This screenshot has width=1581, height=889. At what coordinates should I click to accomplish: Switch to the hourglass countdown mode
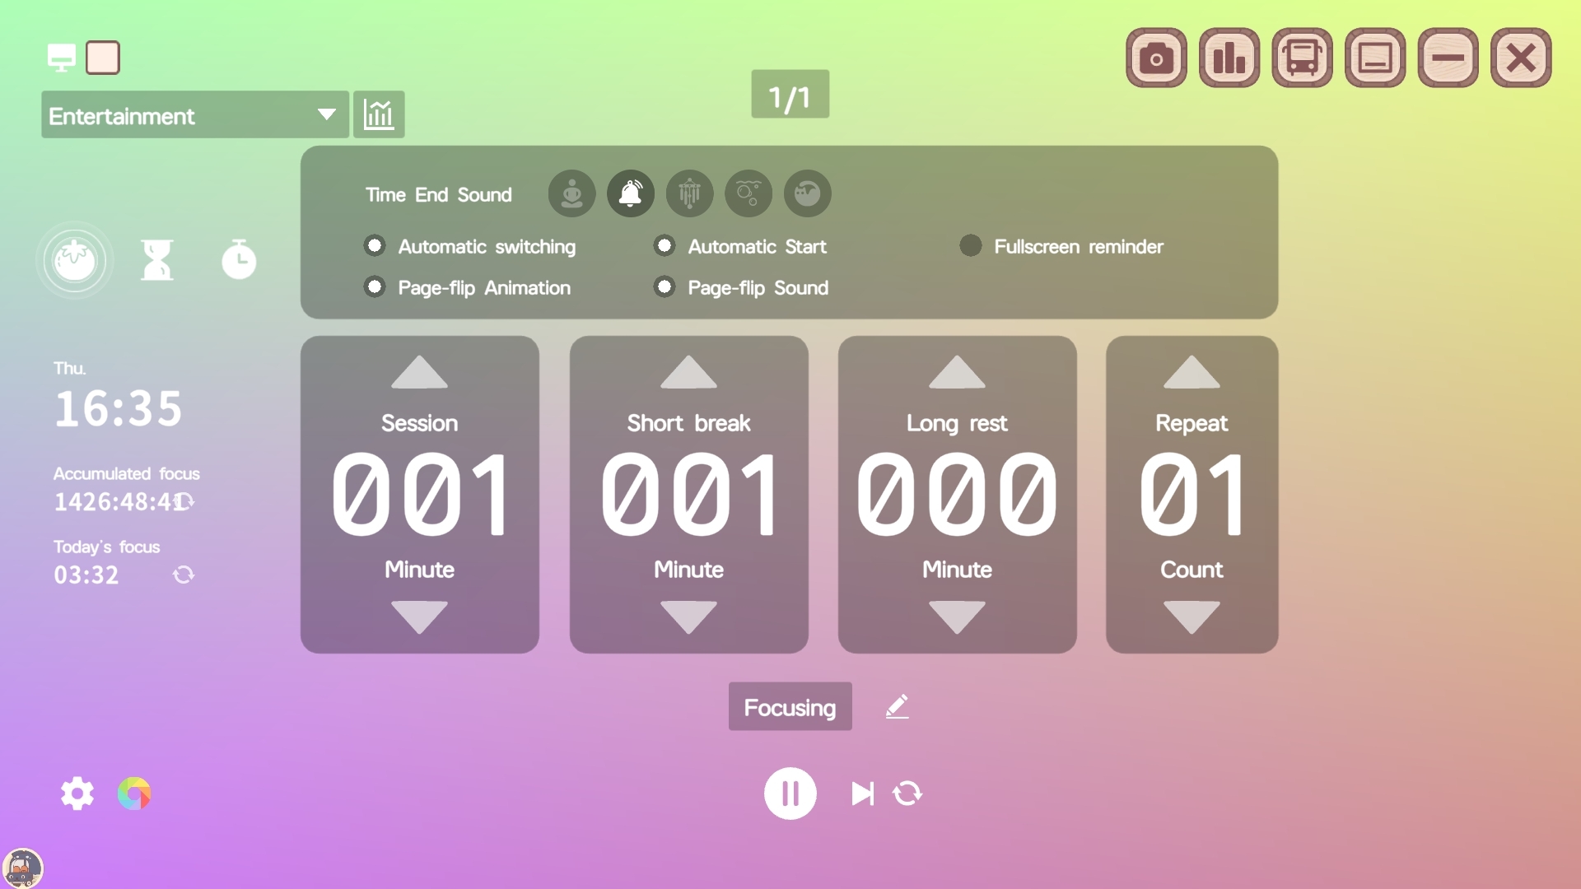pos(156,260)
